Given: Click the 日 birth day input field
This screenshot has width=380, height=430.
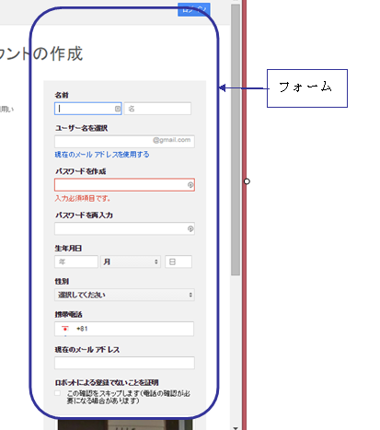Looking at the screenshot, I should [x=178, y=261].
